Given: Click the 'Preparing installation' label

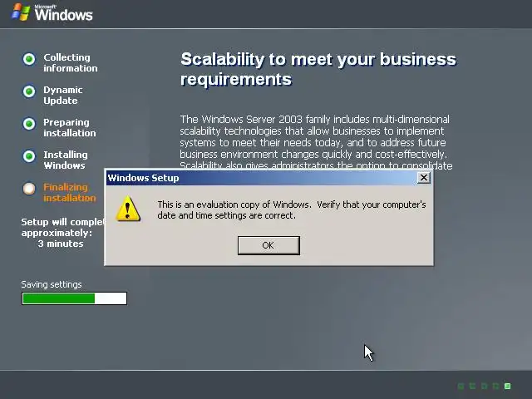Looking at the screenshot, I should [x=70, y=127].
